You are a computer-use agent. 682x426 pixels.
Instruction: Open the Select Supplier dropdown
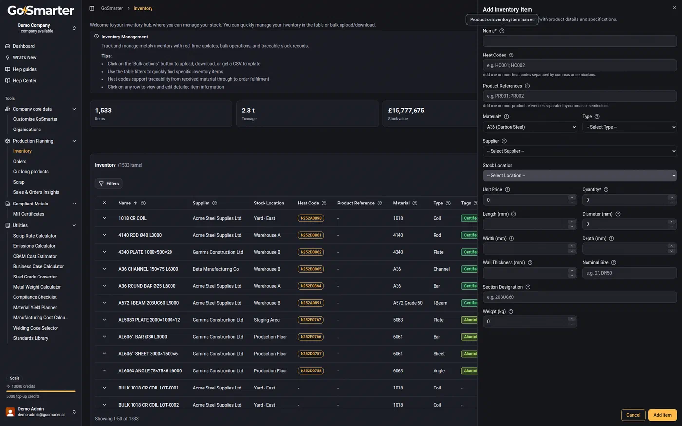coord(580,151)
